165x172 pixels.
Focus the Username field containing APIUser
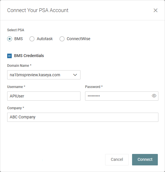point(44,96)
